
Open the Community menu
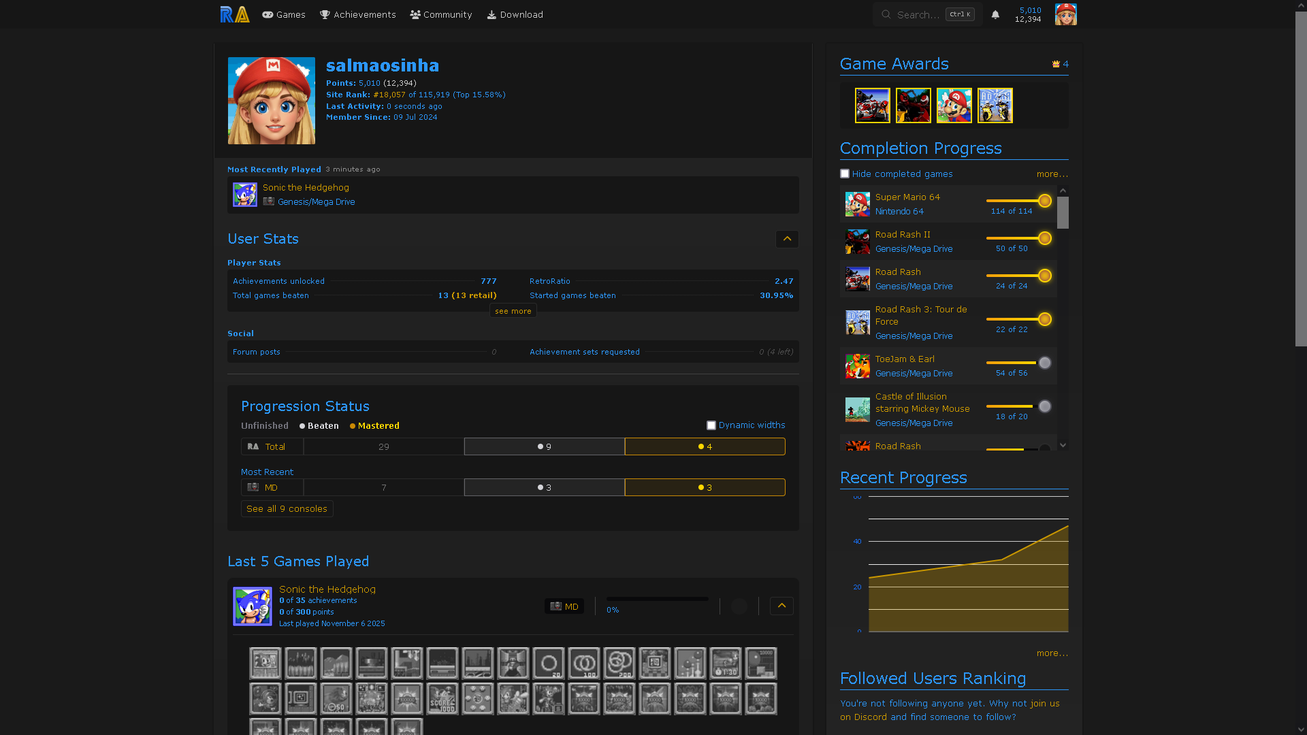pos(441,14)
